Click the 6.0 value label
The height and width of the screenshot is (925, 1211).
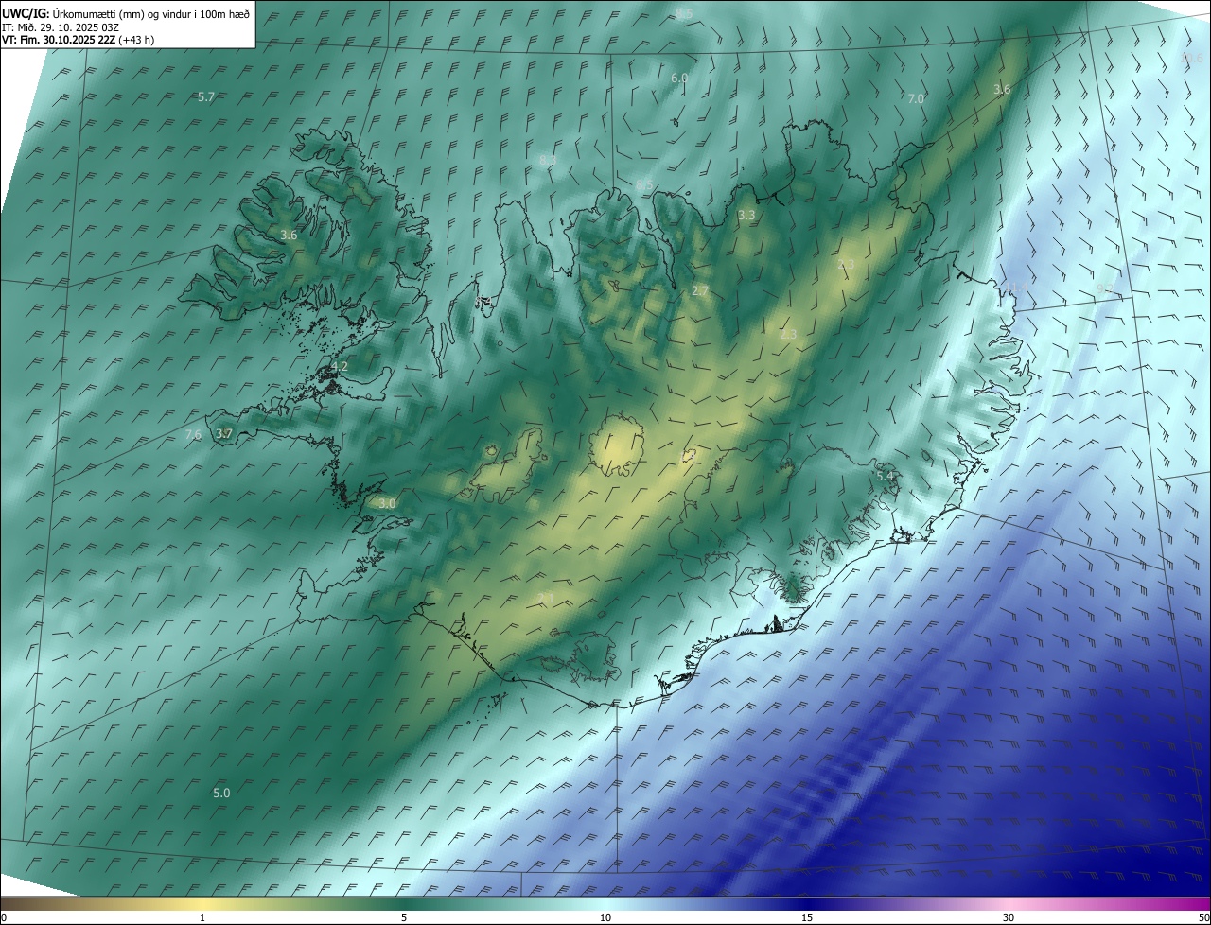point(679,79)
